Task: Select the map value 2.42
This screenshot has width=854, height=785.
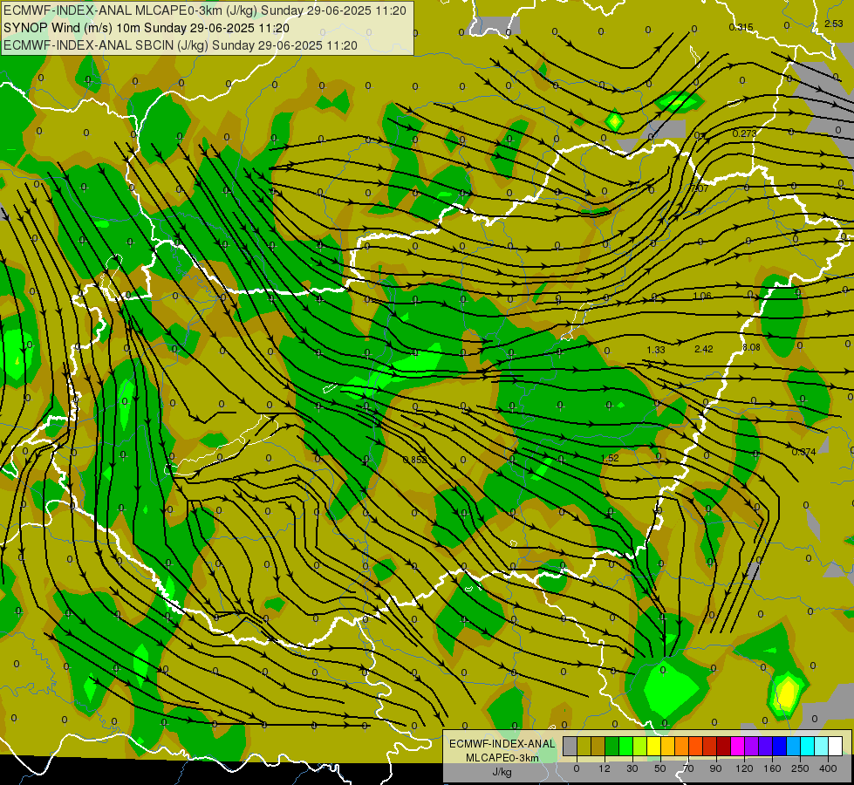Action: click(704, 349)
